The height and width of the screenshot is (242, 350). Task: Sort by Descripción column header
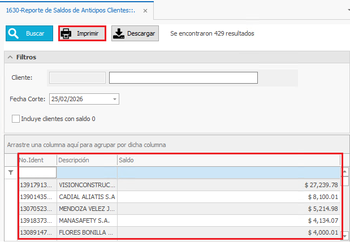pos(87,160)
